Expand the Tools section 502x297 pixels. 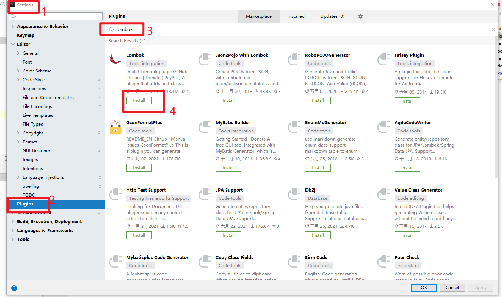pos(13,240)
